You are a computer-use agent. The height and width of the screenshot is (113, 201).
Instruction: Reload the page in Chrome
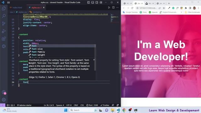coord(132,8)
